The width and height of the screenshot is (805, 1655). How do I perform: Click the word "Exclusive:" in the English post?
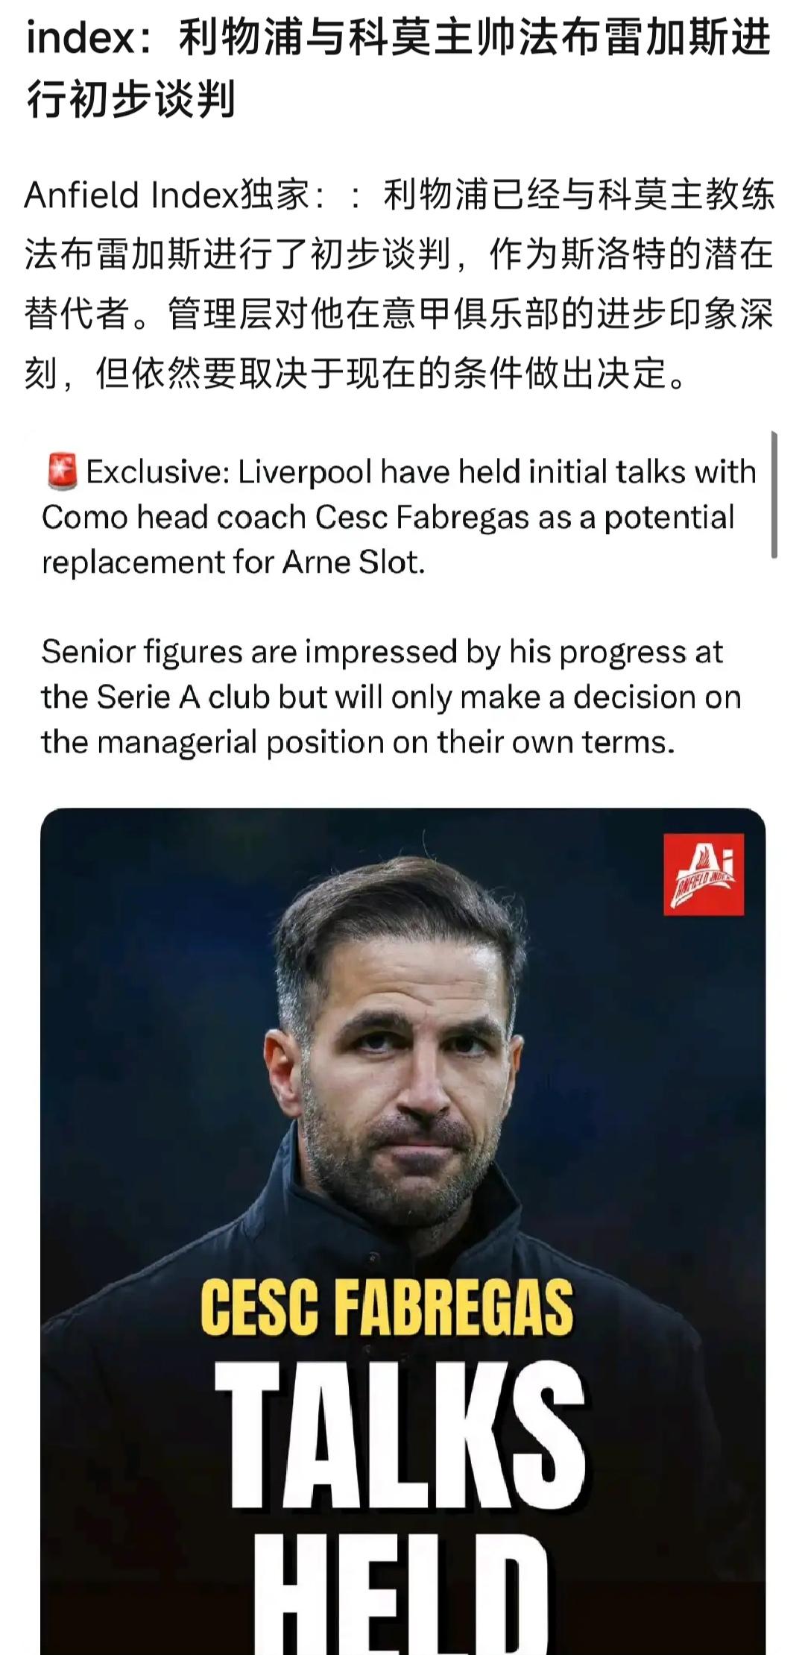coord(158,472)
